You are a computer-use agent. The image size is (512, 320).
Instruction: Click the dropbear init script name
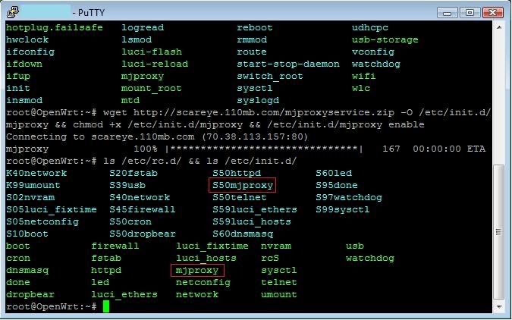tap(30, 294)
